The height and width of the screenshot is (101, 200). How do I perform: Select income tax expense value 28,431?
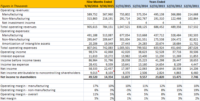tap(93, 64)
